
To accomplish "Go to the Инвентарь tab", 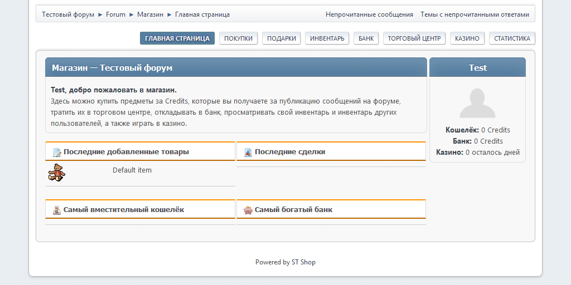I will [x=327, y=38].
